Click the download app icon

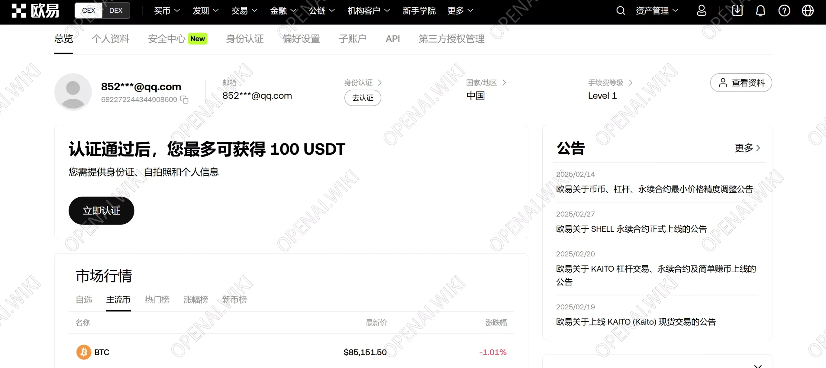pyautogui.click(x=737, y=11)
